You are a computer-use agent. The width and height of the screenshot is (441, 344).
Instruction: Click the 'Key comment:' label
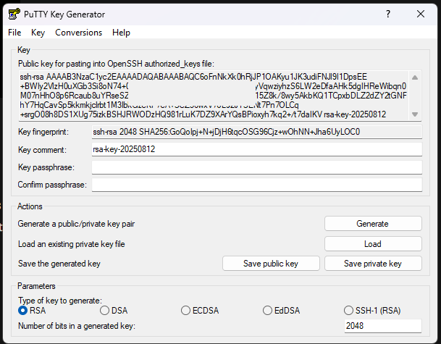[x=42, y=150]
